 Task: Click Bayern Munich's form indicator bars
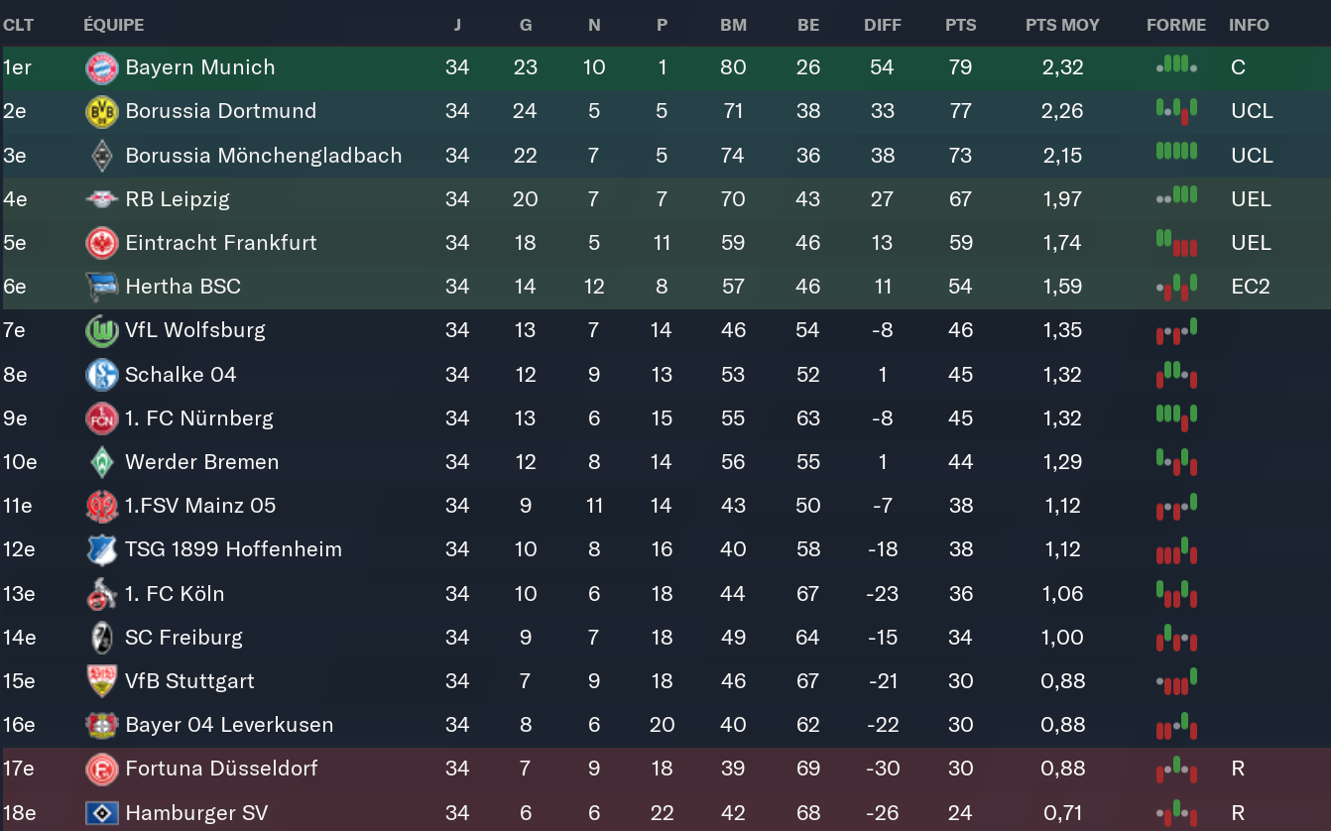(1176, 65)
